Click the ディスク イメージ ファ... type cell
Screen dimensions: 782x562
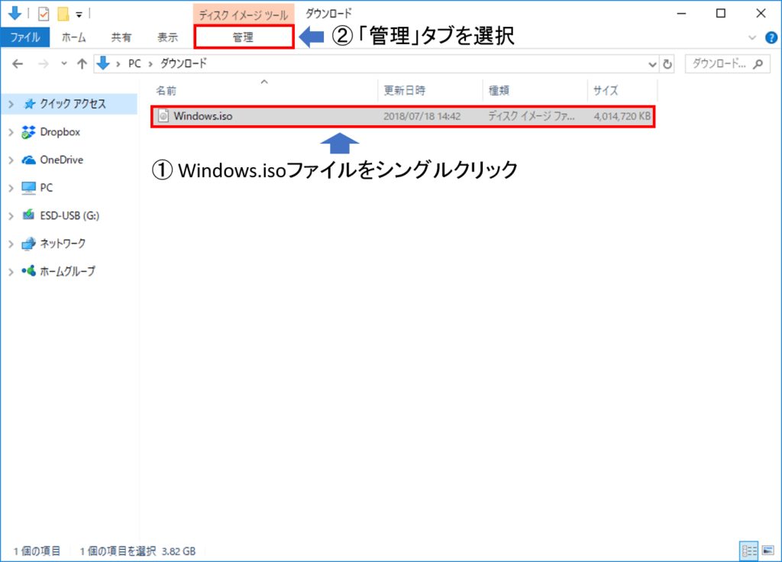[x=532, y=117]
